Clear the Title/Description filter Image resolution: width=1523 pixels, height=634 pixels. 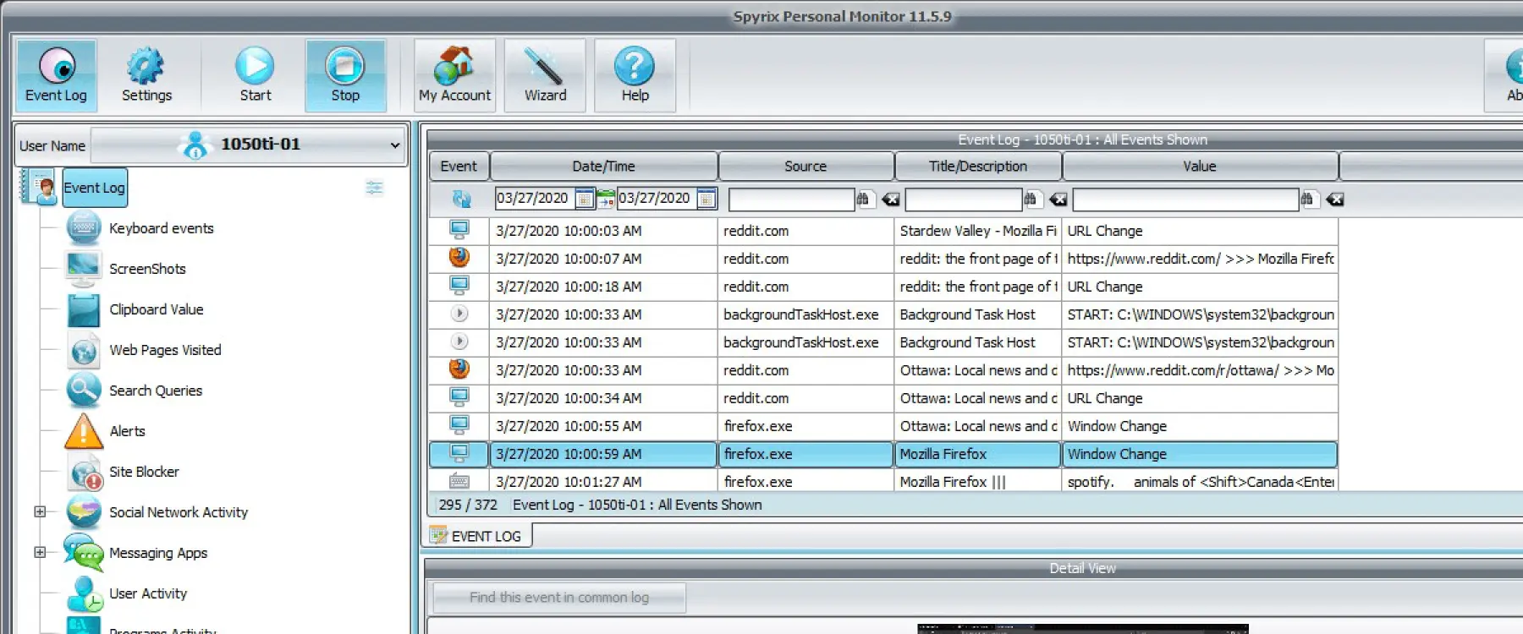point(1058,199)
